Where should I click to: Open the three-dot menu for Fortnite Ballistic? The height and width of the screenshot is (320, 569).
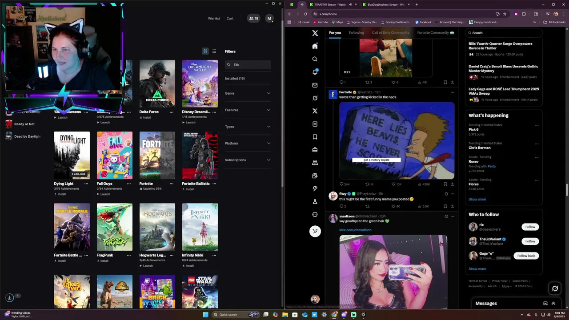pos(214,184)
